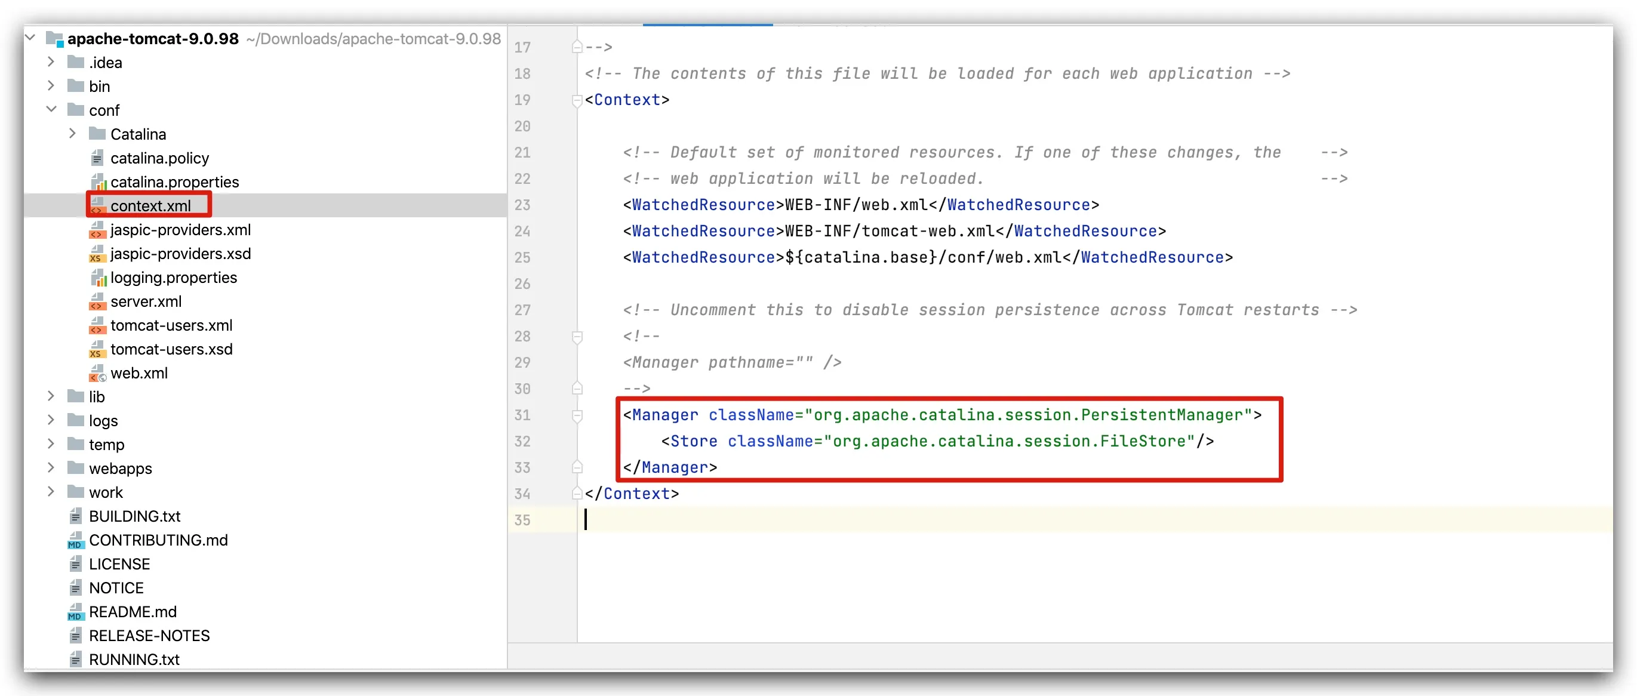1637x696 pixels.
Task: Click the Catalina folder icon
Action: point(97,133)
